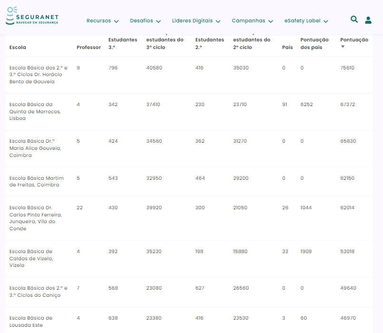Click the parents count 91
Image resolution: width=383 pixels, height=333 pixels.
pos(285,104)
